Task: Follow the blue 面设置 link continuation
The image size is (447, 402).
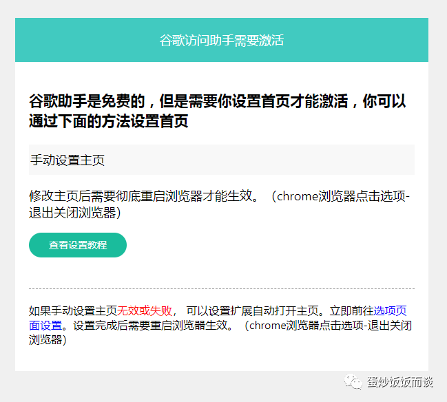Action: (45, 325)
